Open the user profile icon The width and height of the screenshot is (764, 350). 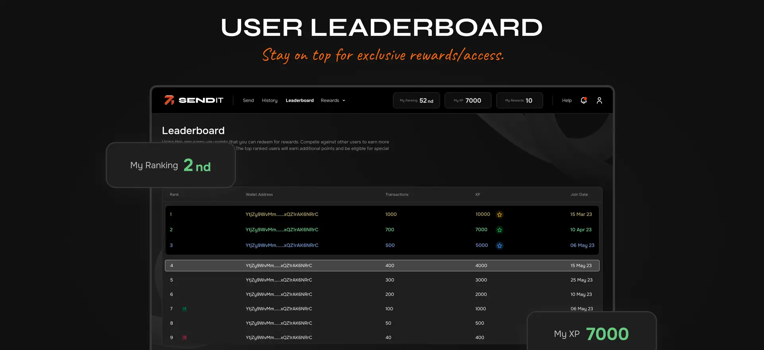click(x=599, y=101)
